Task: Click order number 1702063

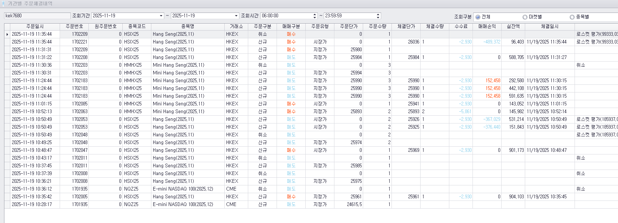Action: [x=80, y=111]
